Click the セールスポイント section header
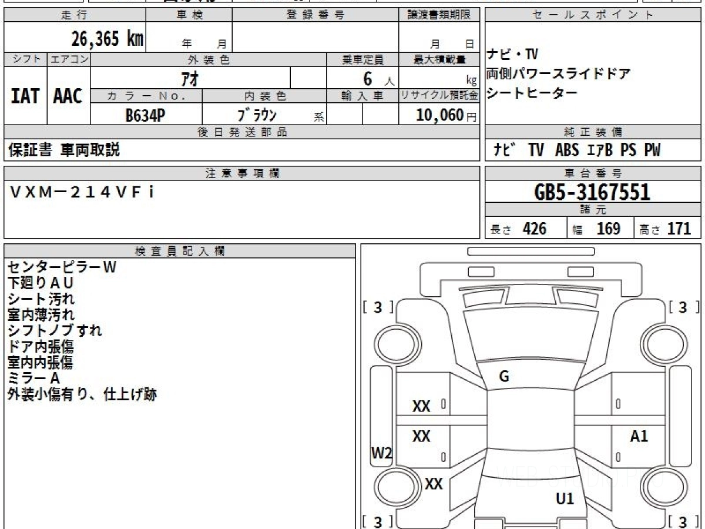The image size is (705, 529). (593, 15)
